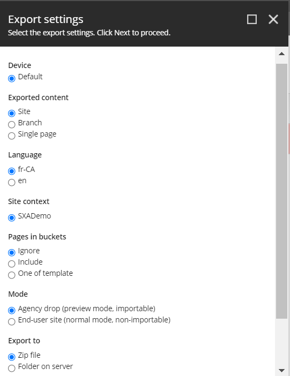290x376 pixels.
Task: Select the Default device radio button
Action: coord(11,78)
